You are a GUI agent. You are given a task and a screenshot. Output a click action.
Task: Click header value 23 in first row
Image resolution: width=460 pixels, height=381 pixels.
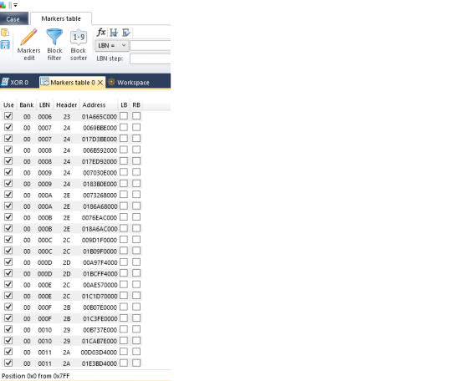pyautogui.click(x=67, y=117)
